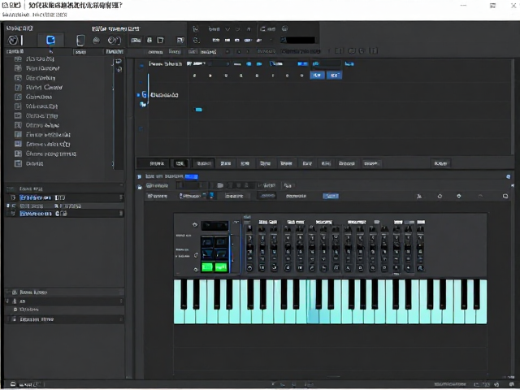Viewport: 520px width, 390px height.
Task: Click the blue square icon beside the track name
Action: (x=145, y=94)
